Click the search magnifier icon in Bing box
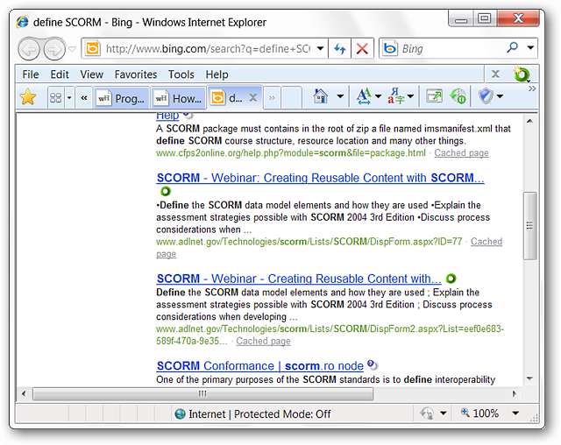Viewport: 561px width, 445px height. click(513, 49)
